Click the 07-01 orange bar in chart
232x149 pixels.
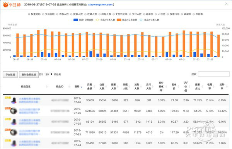(x=45, y=43)
